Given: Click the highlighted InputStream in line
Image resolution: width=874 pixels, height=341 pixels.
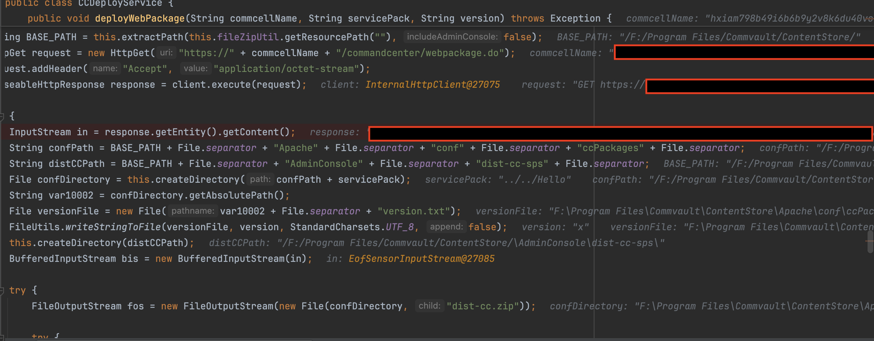Looking at the screenshot, I should pos(152,132).
